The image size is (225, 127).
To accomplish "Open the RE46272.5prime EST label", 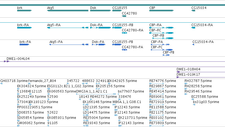I will tap(103, 97).
